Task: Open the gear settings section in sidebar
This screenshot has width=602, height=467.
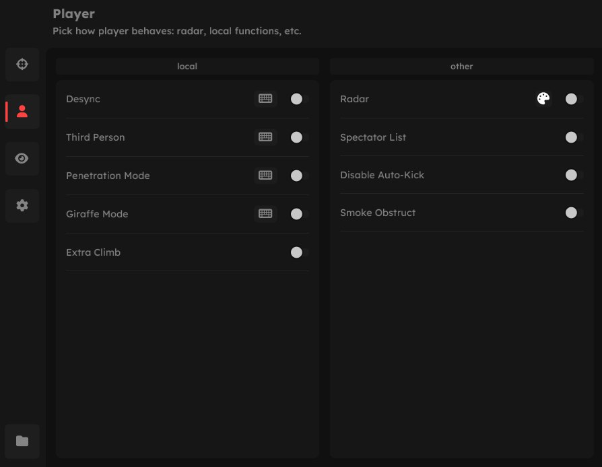Action: 22,206
